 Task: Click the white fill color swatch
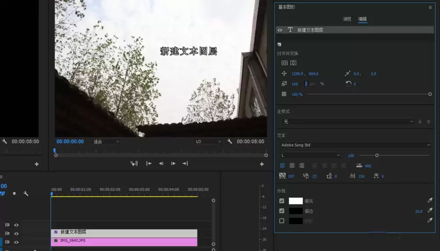[x=296, y=201]
